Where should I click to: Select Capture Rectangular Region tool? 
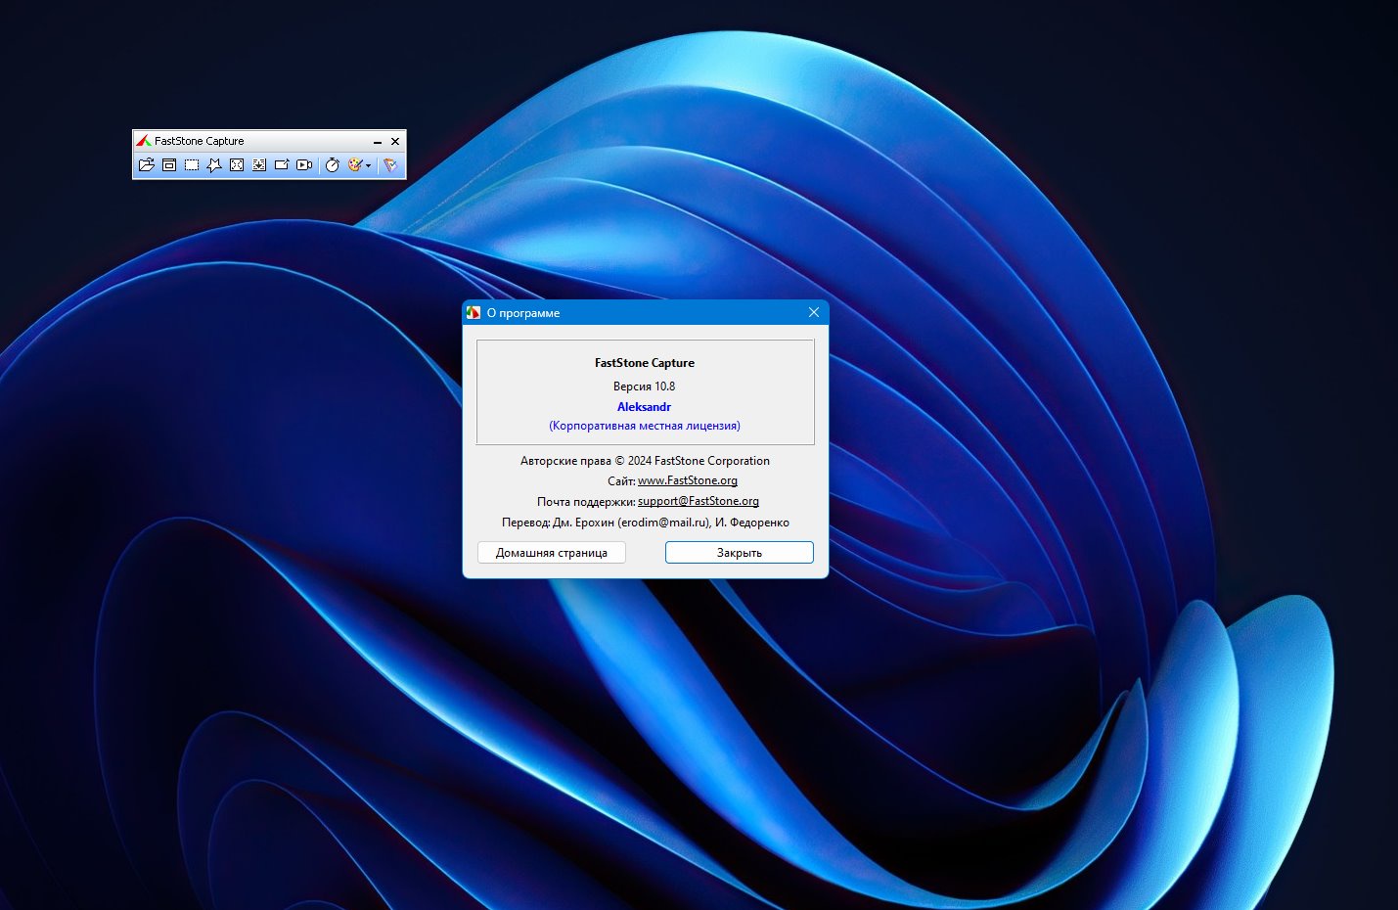click(192, 165)
